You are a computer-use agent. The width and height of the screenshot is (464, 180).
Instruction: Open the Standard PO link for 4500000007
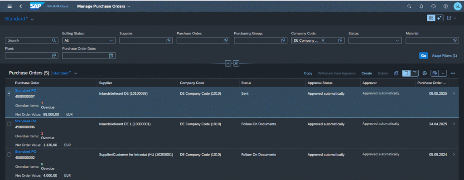26,90
